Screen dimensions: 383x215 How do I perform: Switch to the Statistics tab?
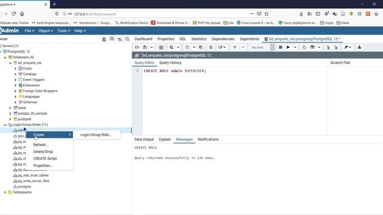[x=199, y=39]
